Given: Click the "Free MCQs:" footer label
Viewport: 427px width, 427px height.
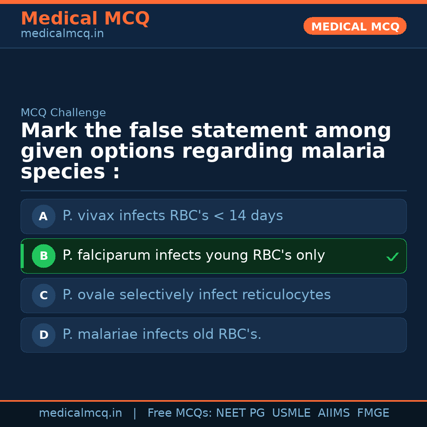Looking at the screenshot, I should tap(180, 413).
